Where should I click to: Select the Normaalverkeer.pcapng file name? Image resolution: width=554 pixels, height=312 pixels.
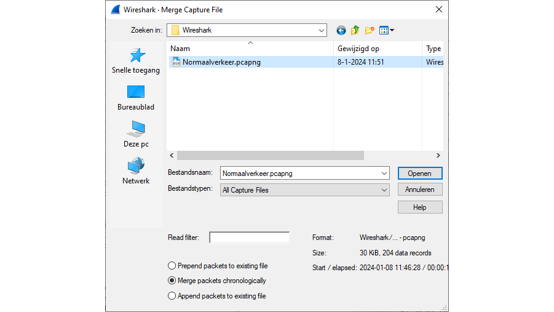pos(221,62)
